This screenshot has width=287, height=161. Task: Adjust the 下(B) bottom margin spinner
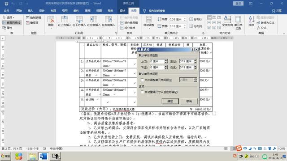tap(166, 68)
